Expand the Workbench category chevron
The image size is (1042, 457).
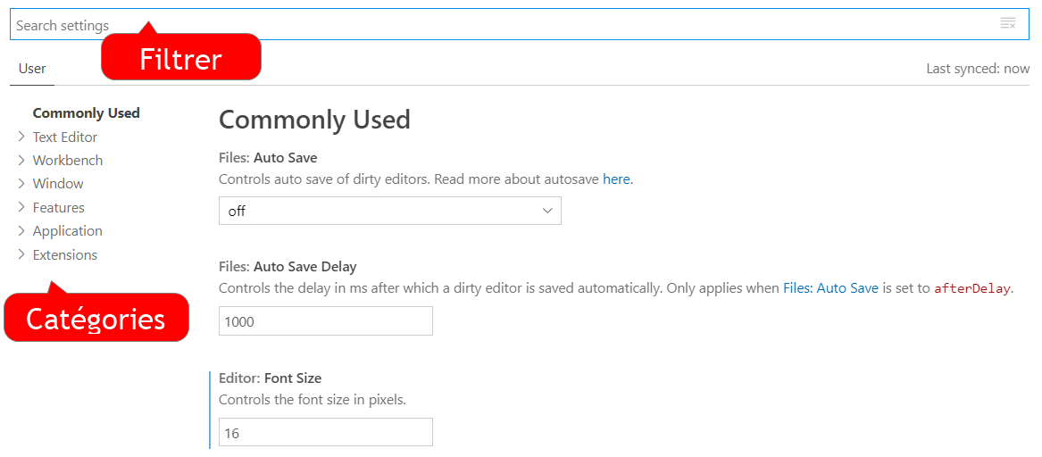click(21, 160)
